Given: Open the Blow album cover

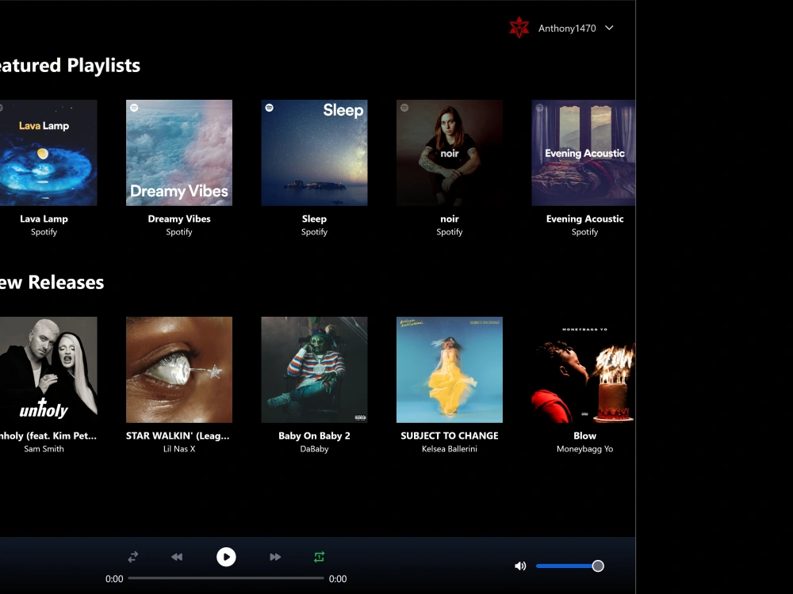Looking at the screenshot, I should 583,370.
